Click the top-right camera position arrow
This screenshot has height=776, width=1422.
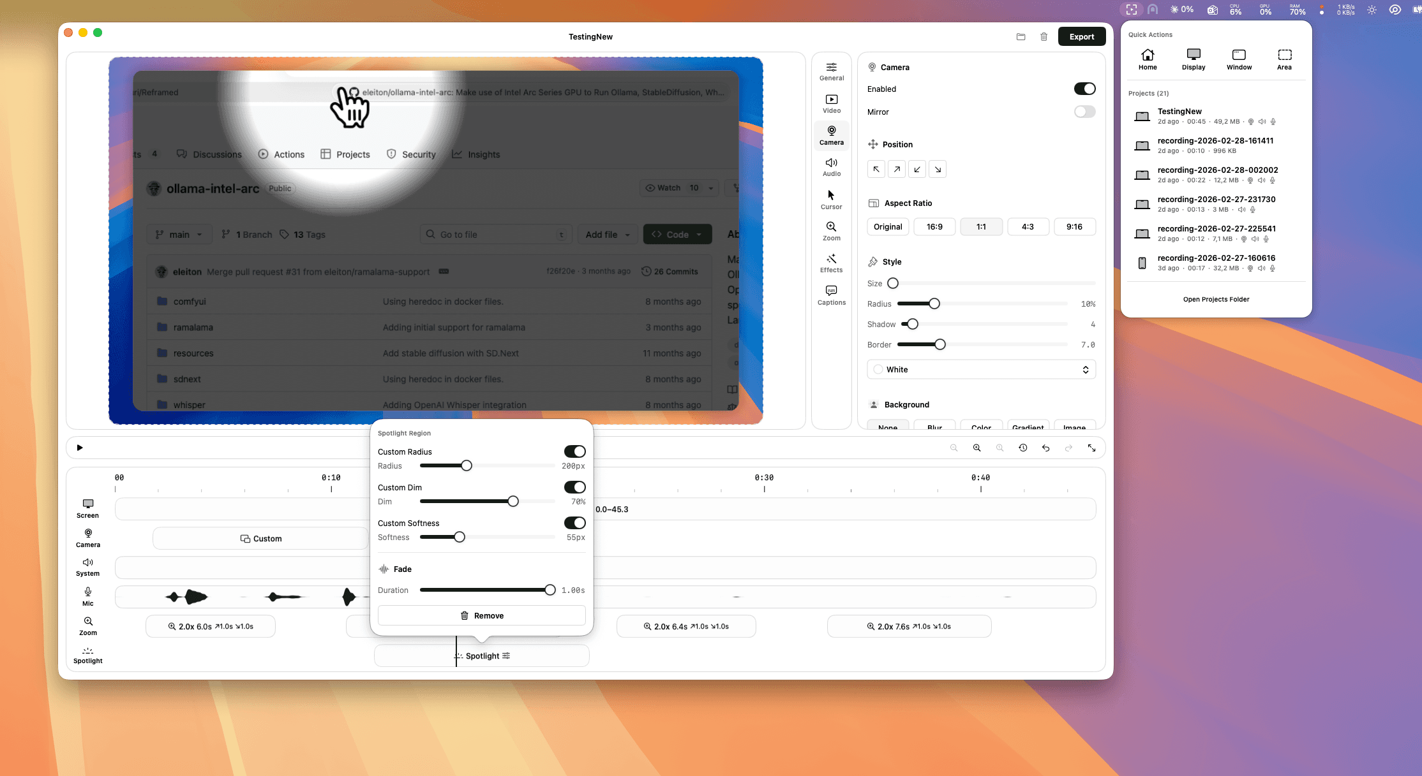pos(897,169)
